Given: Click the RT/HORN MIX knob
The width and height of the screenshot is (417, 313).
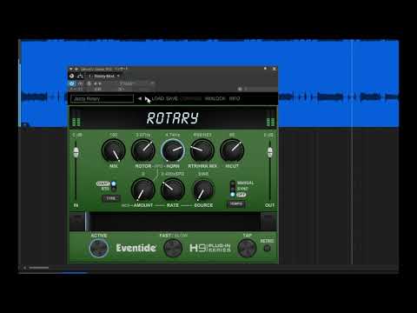Looking at the screenshot, I should [x=202, y=150].
